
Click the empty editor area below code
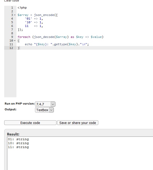[84, 73]
